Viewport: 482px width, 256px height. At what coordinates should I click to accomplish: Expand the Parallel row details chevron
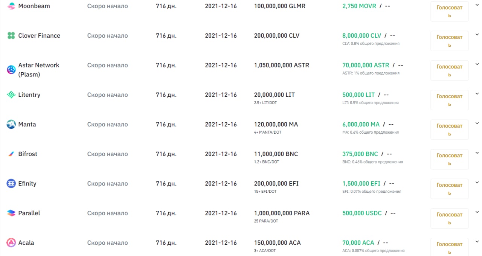pyautogui.click(x=477, y=212)
